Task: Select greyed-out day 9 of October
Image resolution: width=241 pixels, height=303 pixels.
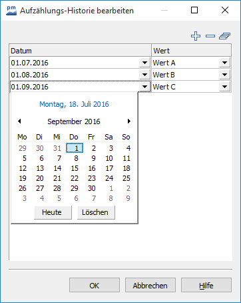Action: click(128, 198)
